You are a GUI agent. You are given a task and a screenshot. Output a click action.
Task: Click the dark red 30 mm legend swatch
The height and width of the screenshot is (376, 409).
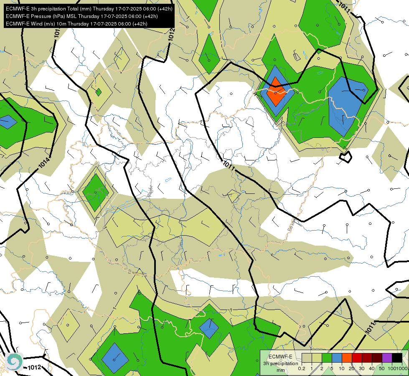click(367, 358)
